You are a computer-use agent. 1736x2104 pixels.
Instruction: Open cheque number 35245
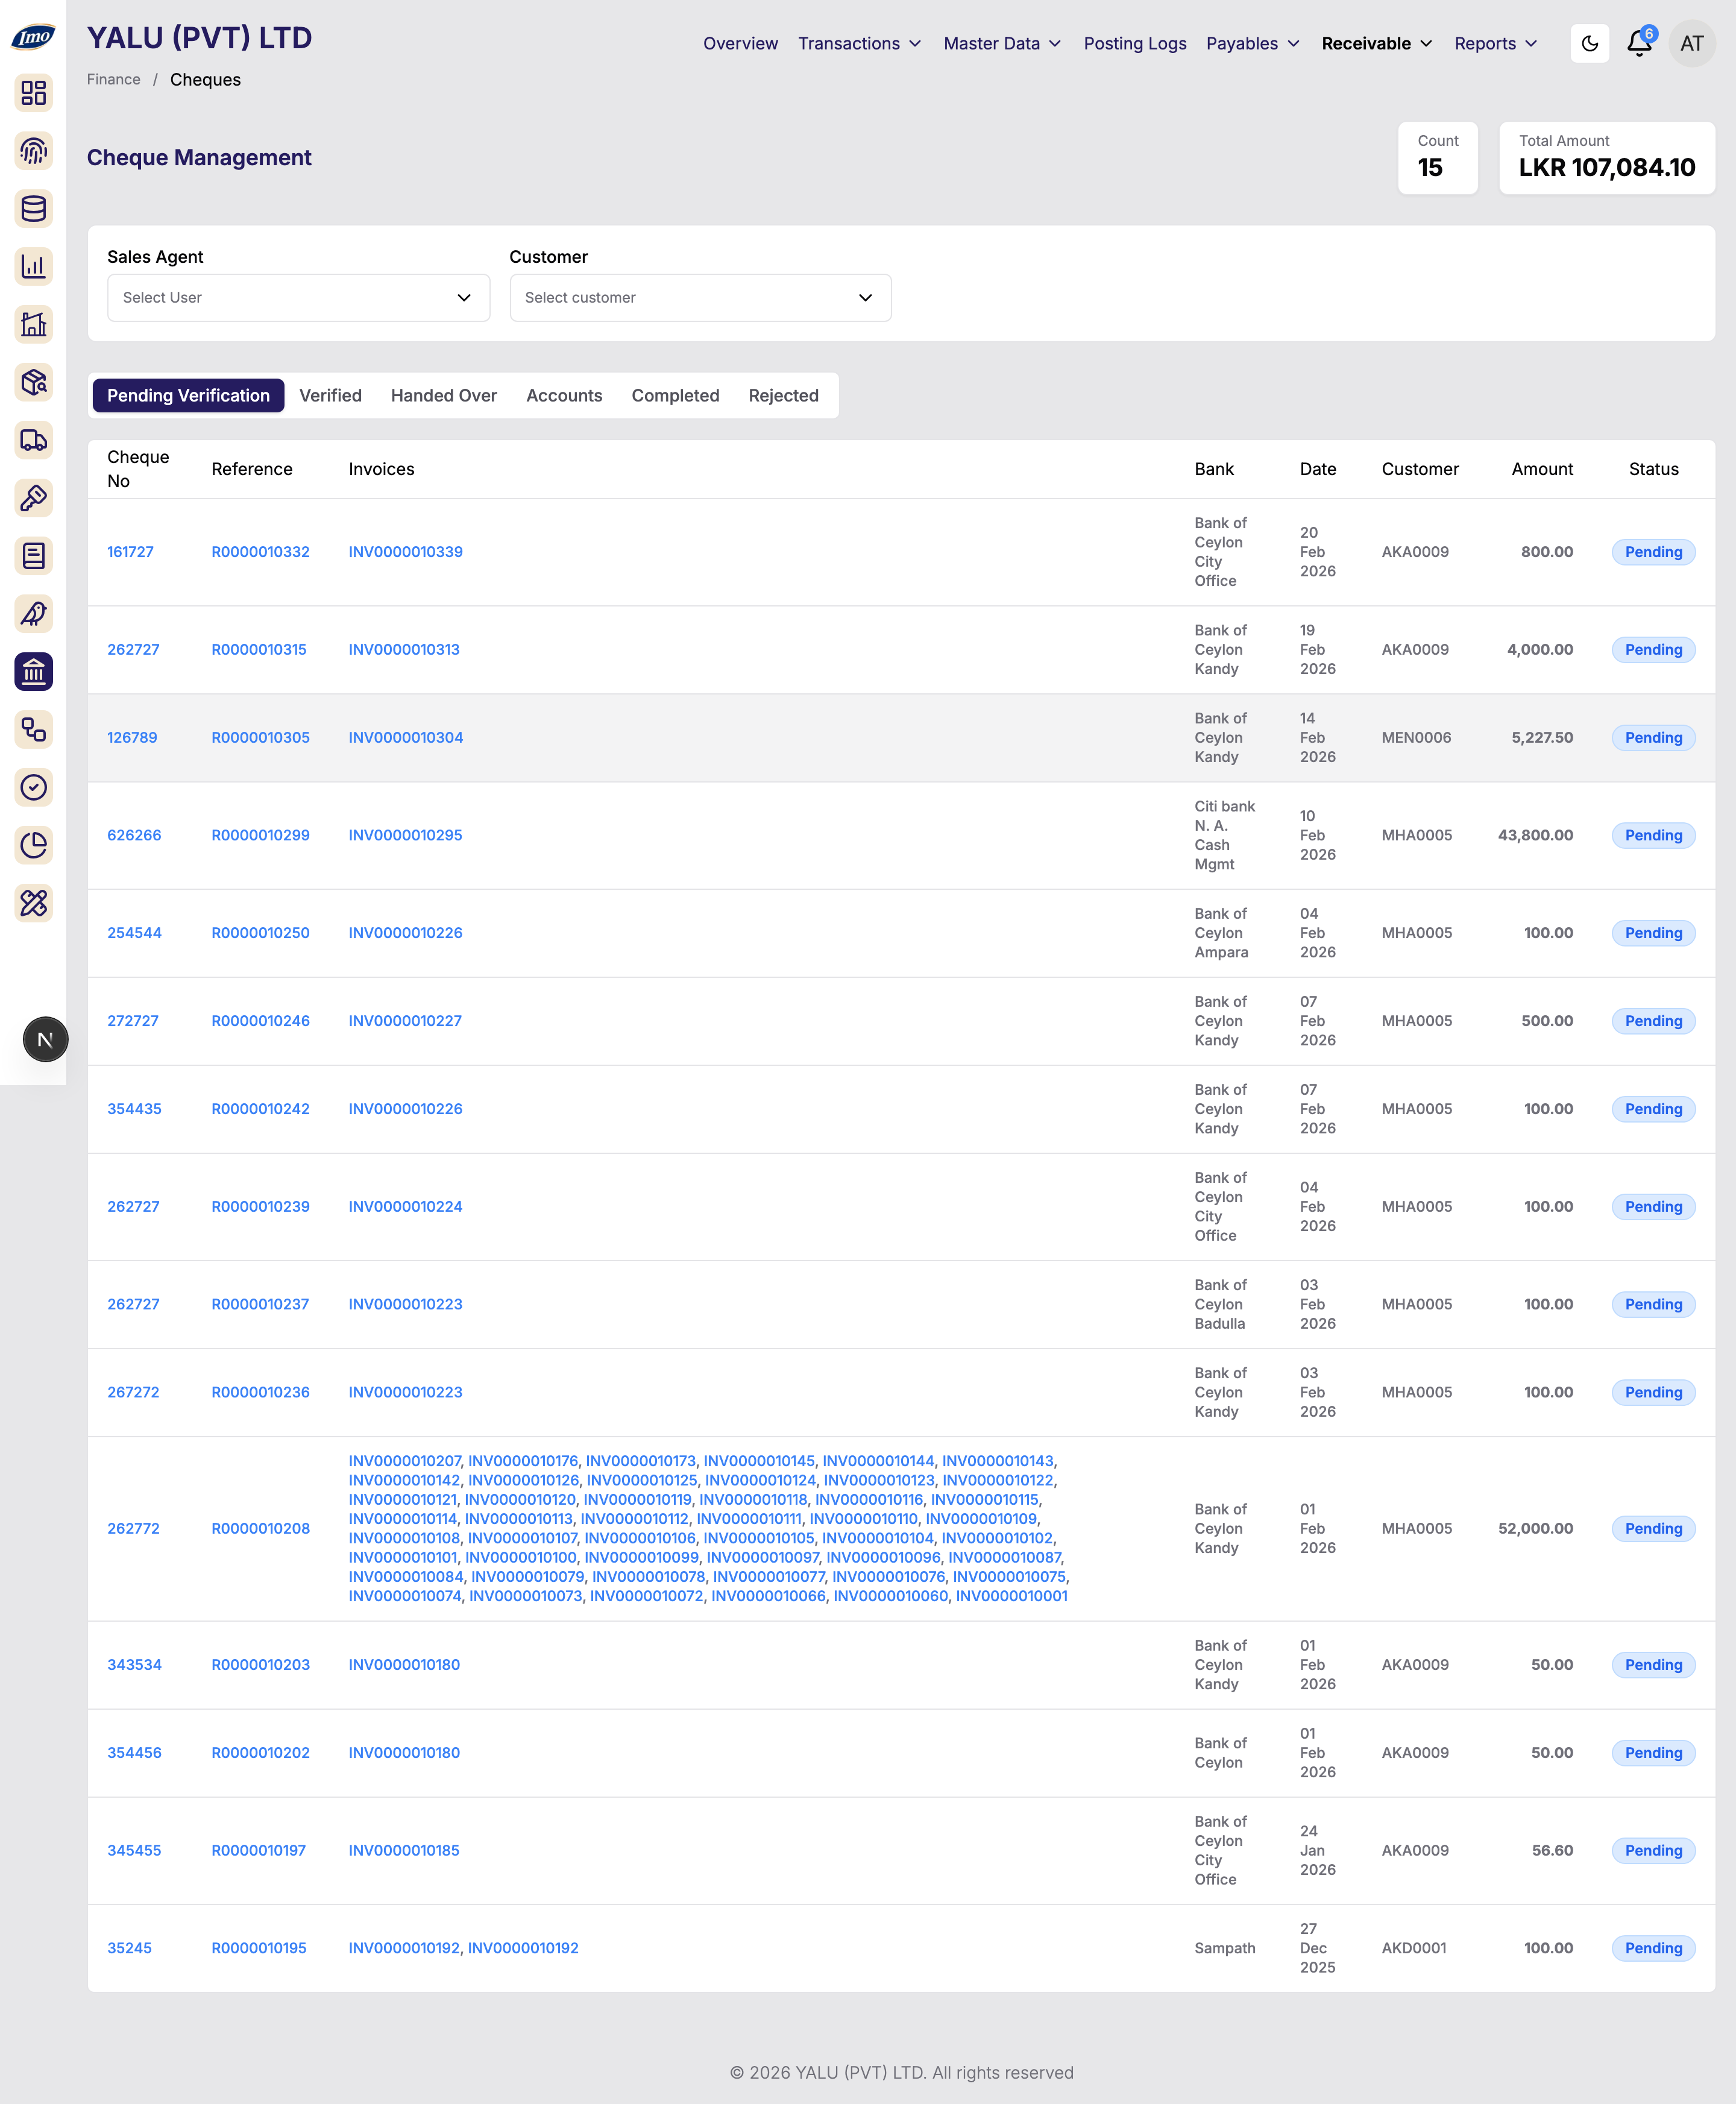click(129, 1949)
